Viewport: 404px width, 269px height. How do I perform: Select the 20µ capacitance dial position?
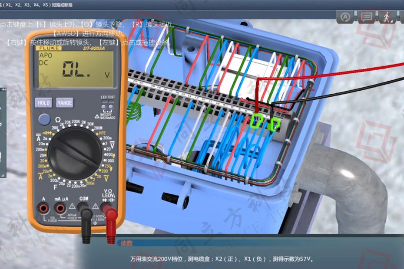62,183
